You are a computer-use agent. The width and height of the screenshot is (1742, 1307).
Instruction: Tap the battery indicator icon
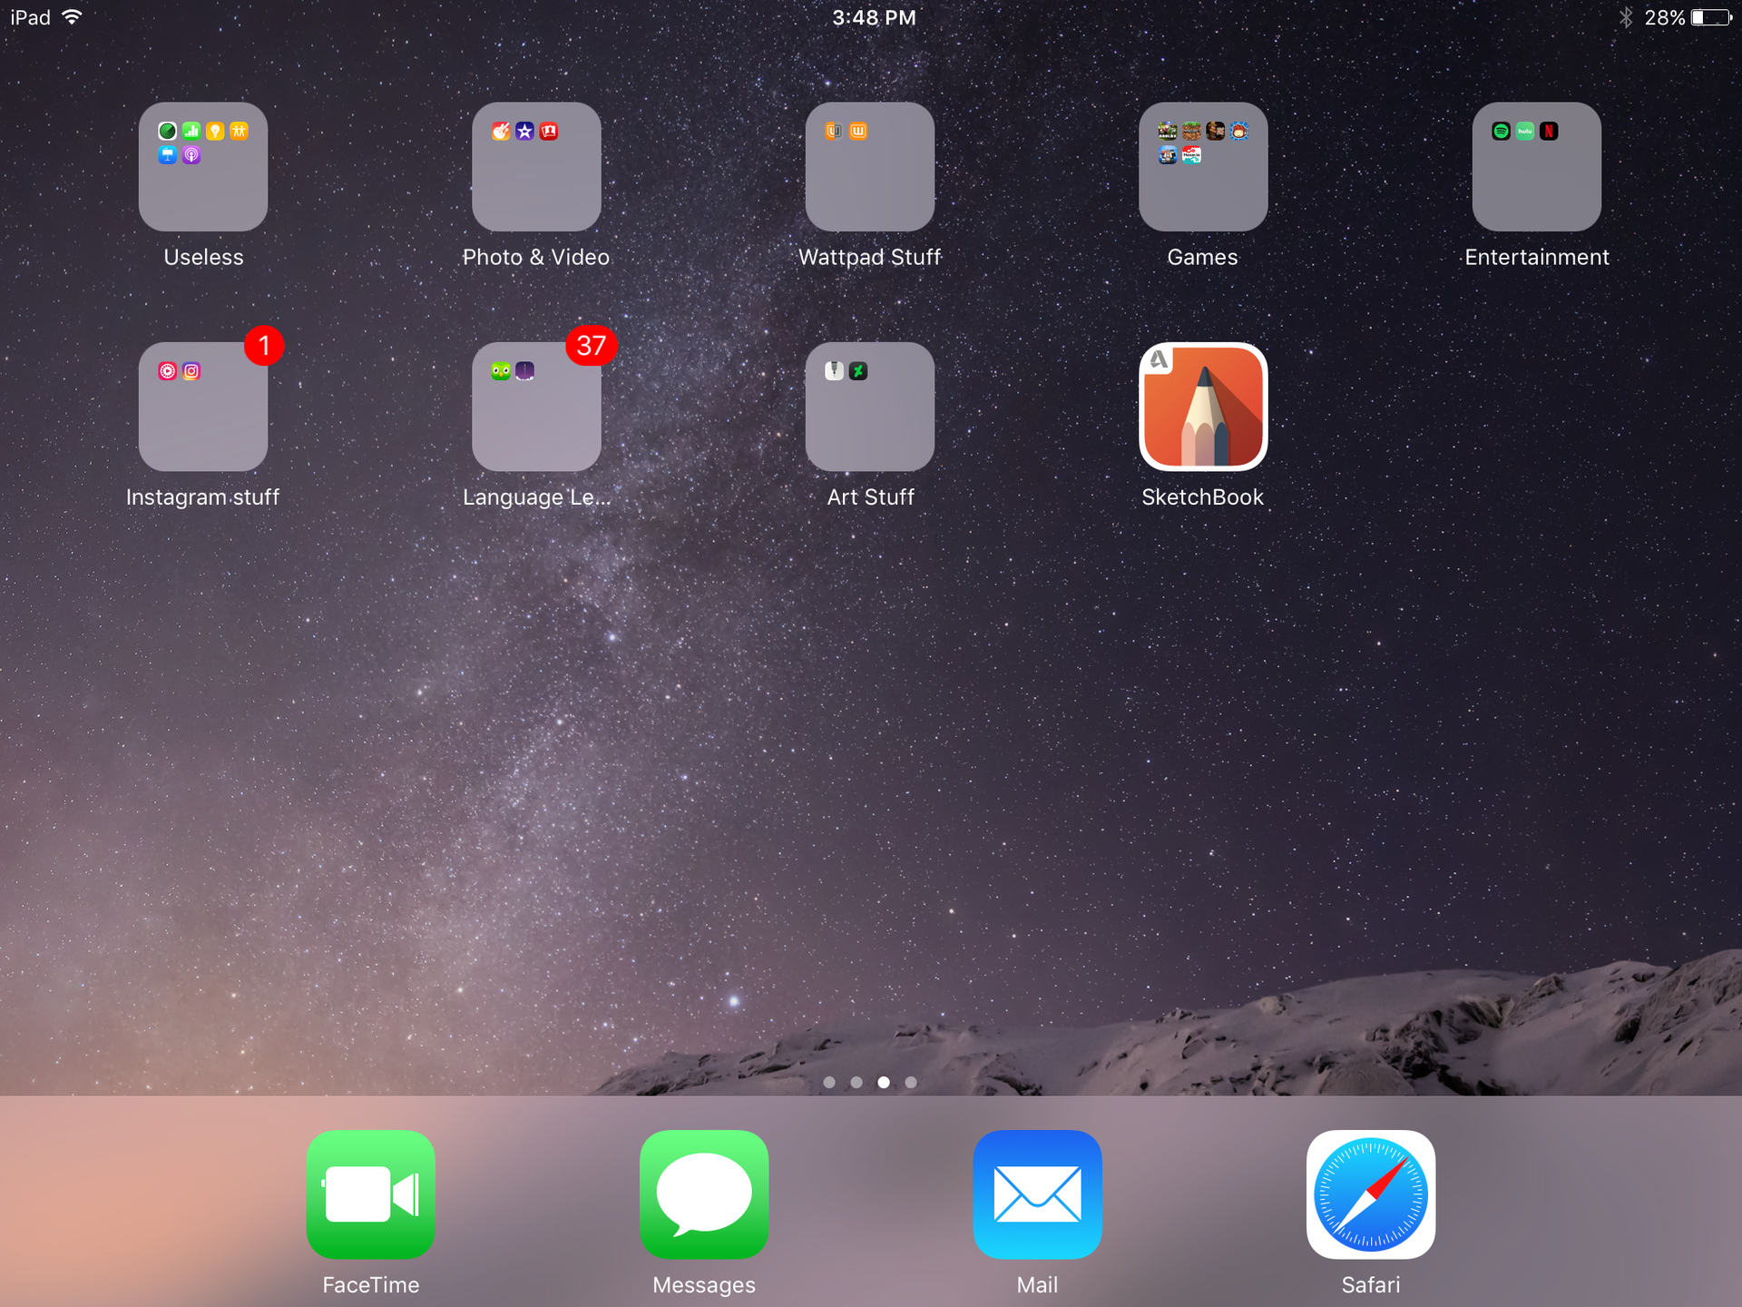(1711, 17)
